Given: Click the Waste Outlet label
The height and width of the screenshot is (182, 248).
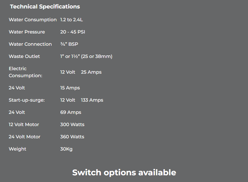Looking at the screenshot, I should point(24,56).
